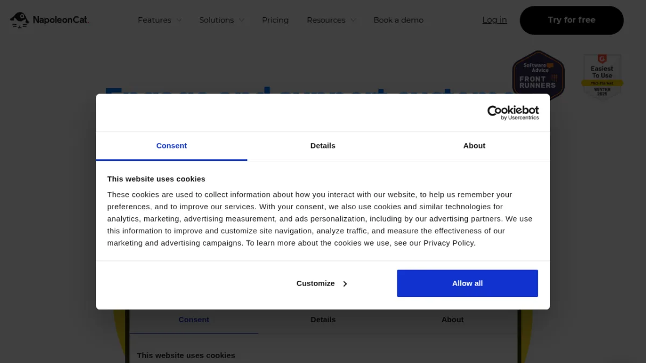Select the background Details tab below the dialog

point(323,319)
